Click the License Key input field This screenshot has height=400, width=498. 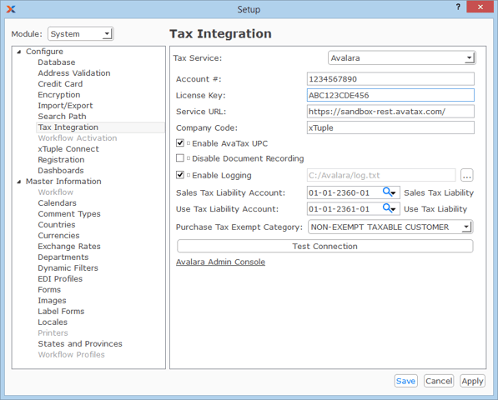pyautogui.click(x=390, y=95)
